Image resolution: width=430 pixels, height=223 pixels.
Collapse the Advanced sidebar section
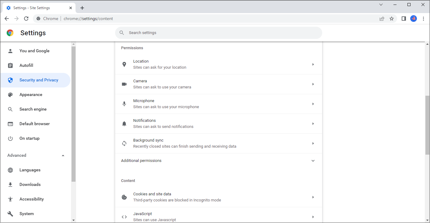click(x=63, y=155)
